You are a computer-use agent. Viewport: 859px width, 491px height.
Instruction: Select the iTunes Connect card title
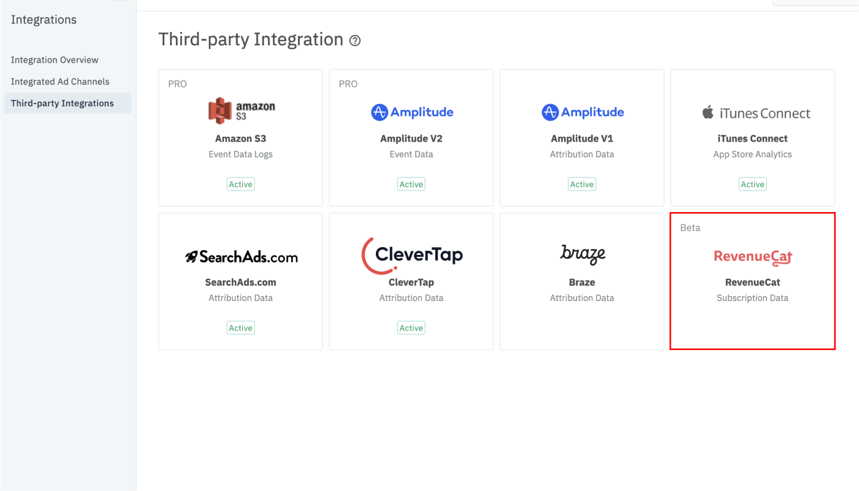pyautogui.click(x=752, y=139)
